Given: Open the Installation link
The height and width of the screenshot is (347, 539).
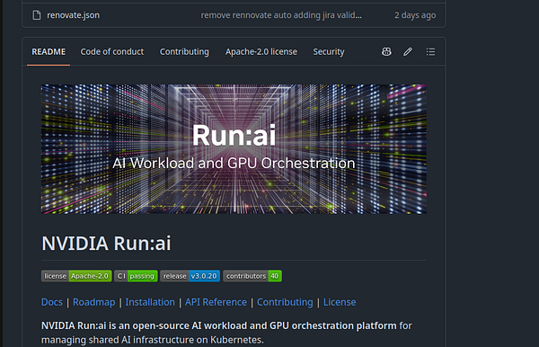Looking at the screenshot, I should [150, 302].
